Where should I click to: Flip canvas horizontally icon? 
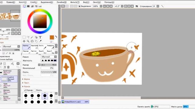point(137,6)
